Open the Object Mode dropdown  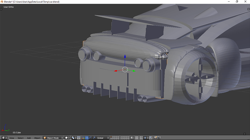(x=53, y=138)
